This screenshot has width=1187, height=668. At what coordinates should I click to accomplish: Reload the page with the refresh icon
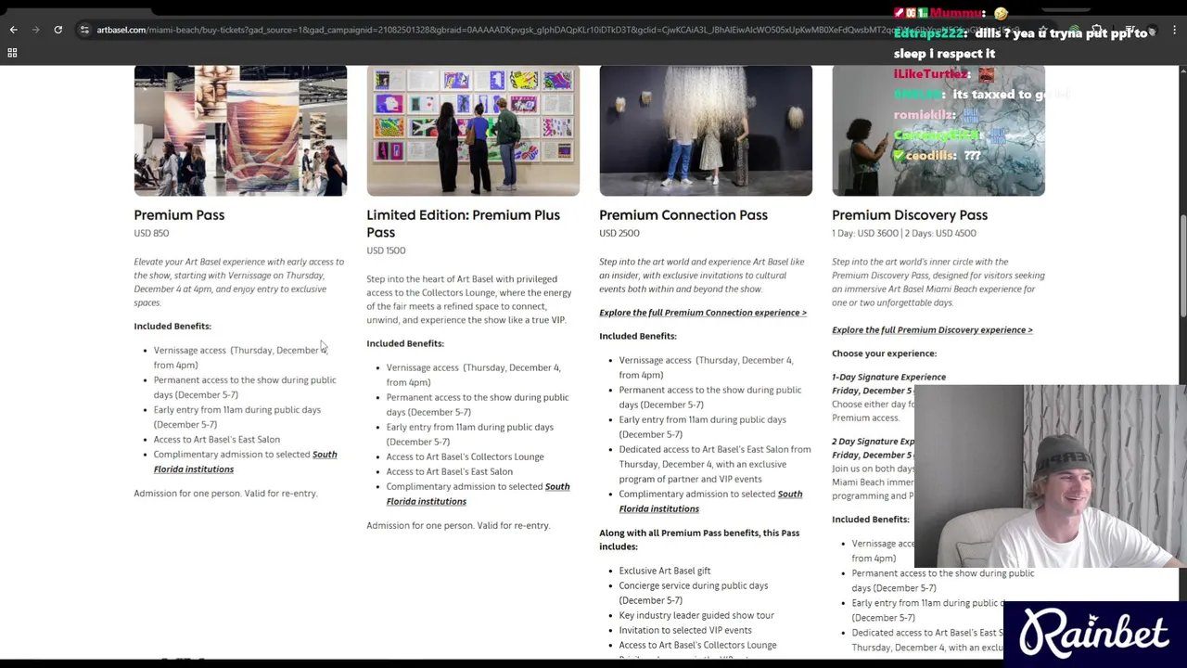click(57, 30)
